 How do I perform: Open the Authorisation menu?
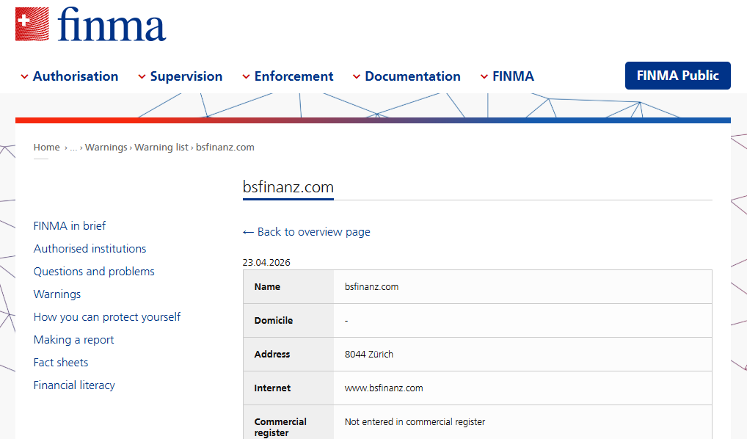(76, 76)
